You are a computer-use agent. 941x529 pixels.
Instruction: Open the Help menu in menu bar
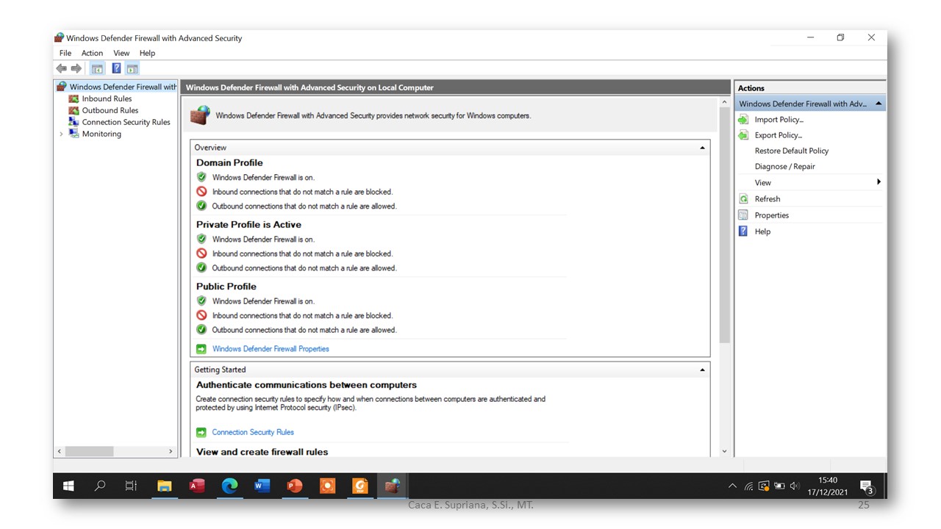[147, 53]
